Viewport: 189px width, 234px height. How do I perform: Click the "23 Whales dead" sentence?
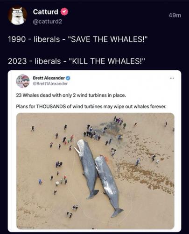[71, 95]
